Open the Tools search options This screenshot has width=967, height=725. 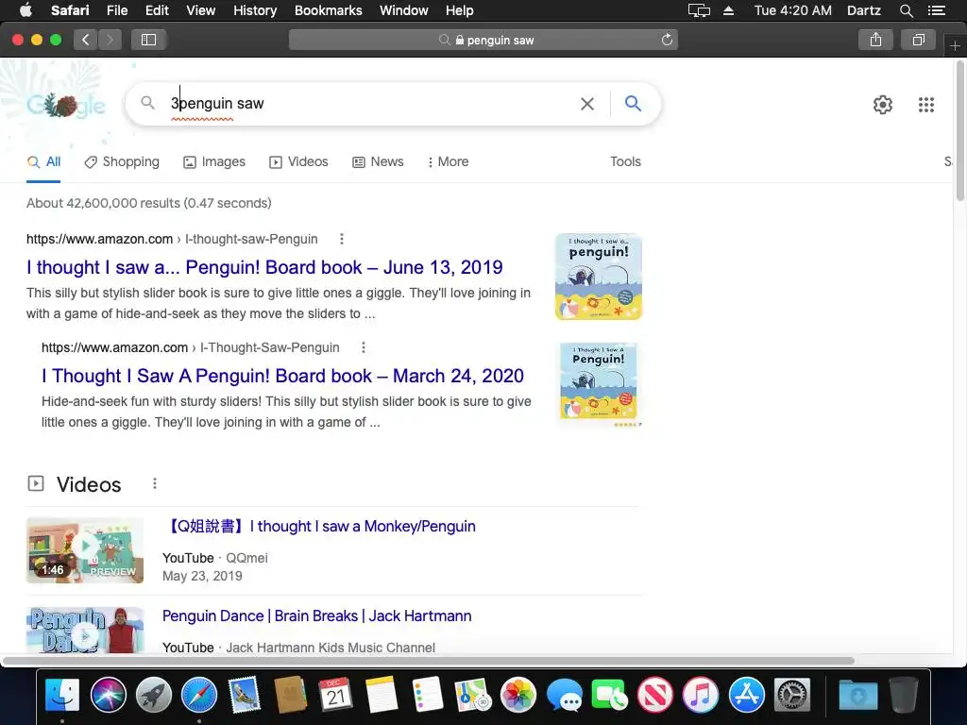pos(625,161)
